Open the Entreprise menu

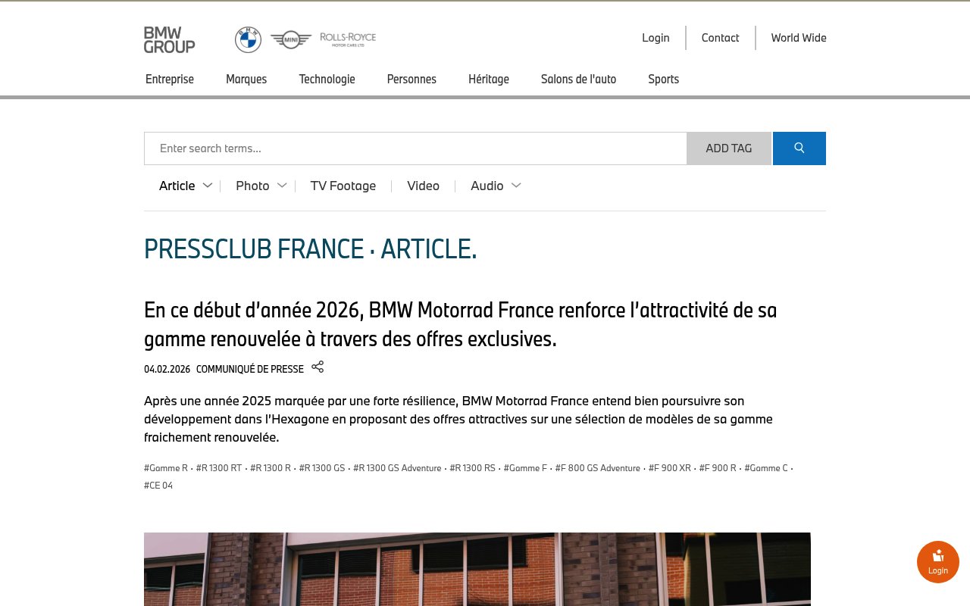pyautogui.click(x=170, y=79)
